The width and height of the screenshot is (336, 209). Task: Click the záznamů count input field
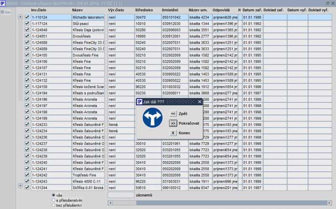pos(121,195)
